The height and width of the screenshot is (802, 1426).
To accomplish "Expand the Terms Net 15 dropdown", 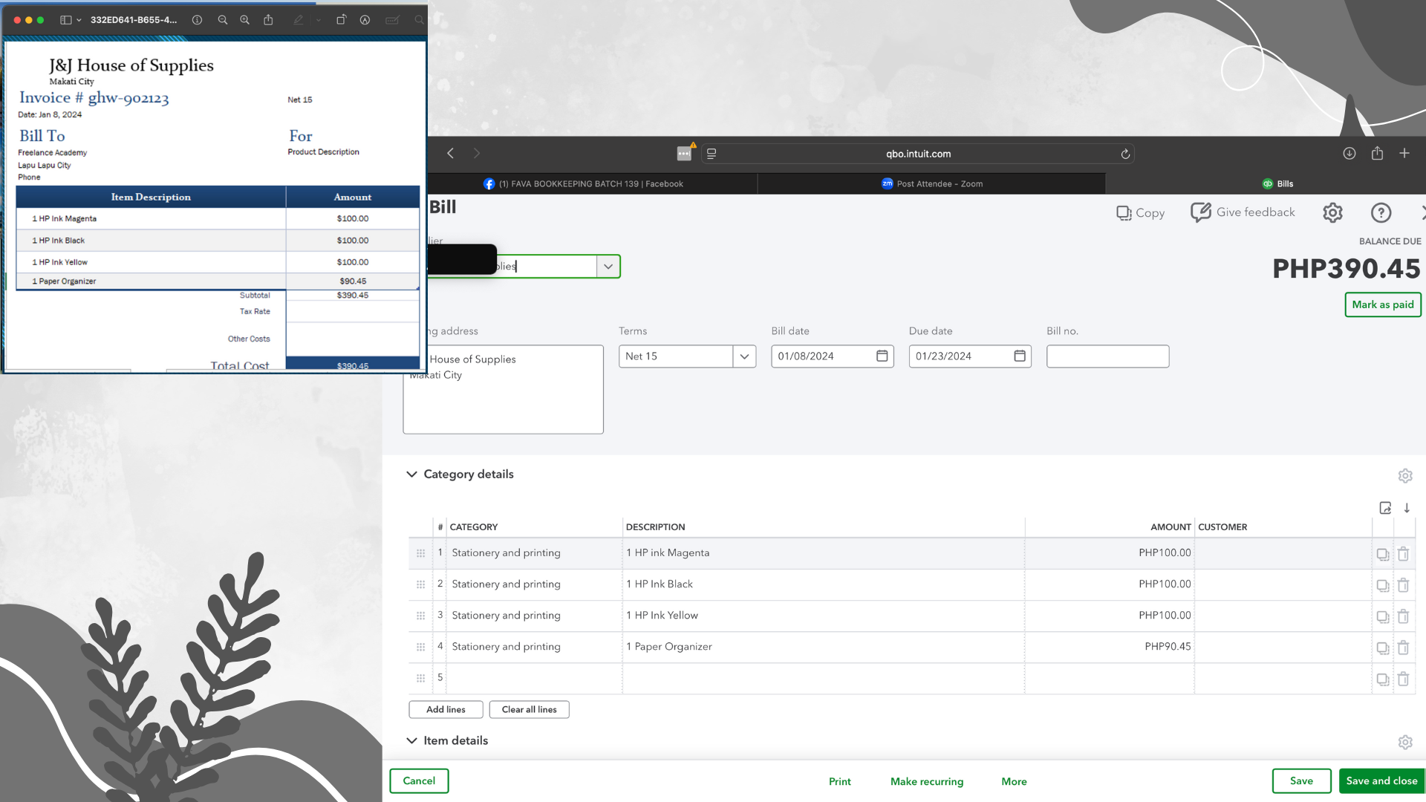I will click(744, 356).
